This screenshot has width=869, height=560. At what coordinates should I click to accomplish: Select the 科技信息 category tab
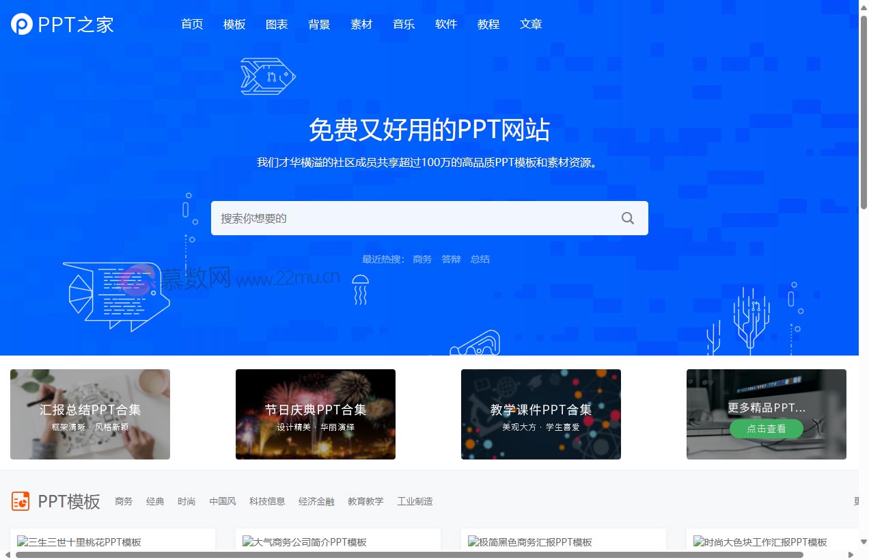pos(267,501)
